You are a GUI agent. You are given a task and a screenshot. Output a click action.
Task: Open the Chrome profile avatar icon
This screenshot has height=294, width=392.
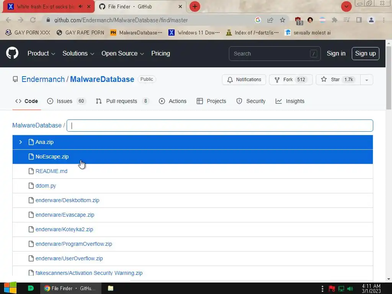371,20
